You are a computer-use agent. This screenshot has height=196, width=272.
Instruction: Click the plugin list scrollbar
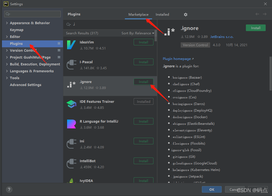click(x=156, y=35)
